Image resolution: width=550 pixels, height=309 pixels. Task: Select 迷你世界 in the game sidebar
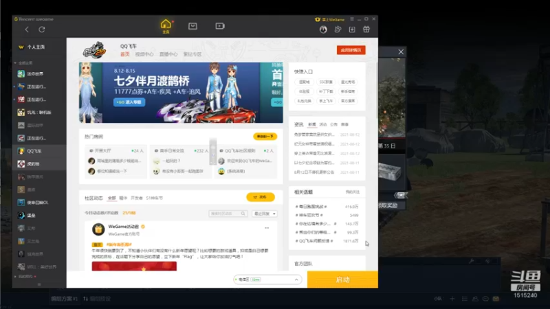[39, 74]
